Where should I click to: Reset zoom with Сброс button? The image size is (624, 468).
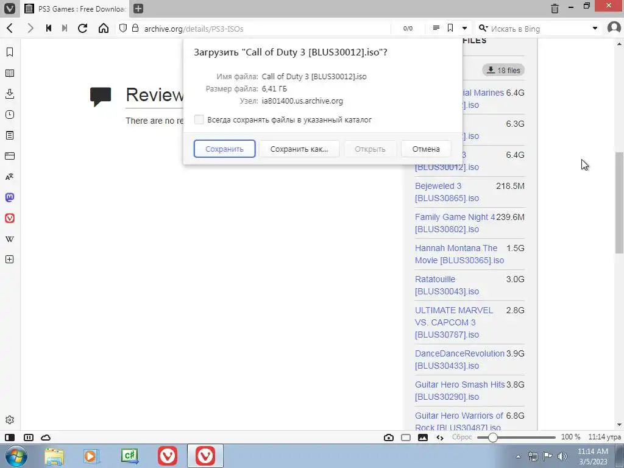[462, 437]
